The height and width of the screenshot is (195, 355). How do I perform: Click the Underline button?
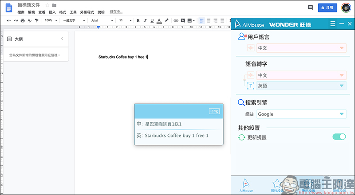[x=152, y=20]
